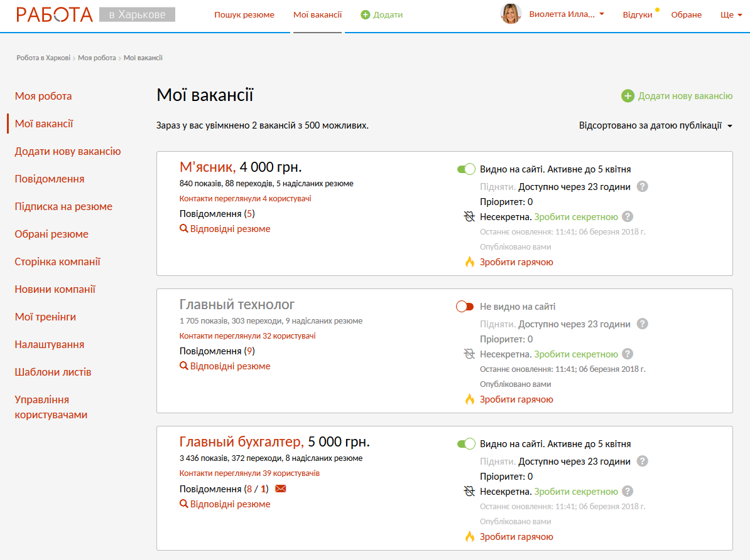
Task: Turn off visibility toggle for Главный бухгалтер
Action: [466, 444]
